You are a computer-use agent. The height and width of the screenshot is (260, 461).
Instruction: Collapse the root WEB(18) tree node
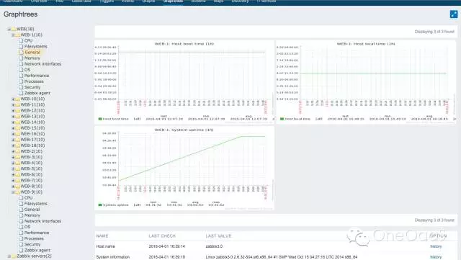pyautogui.click(x=9, y=29)
